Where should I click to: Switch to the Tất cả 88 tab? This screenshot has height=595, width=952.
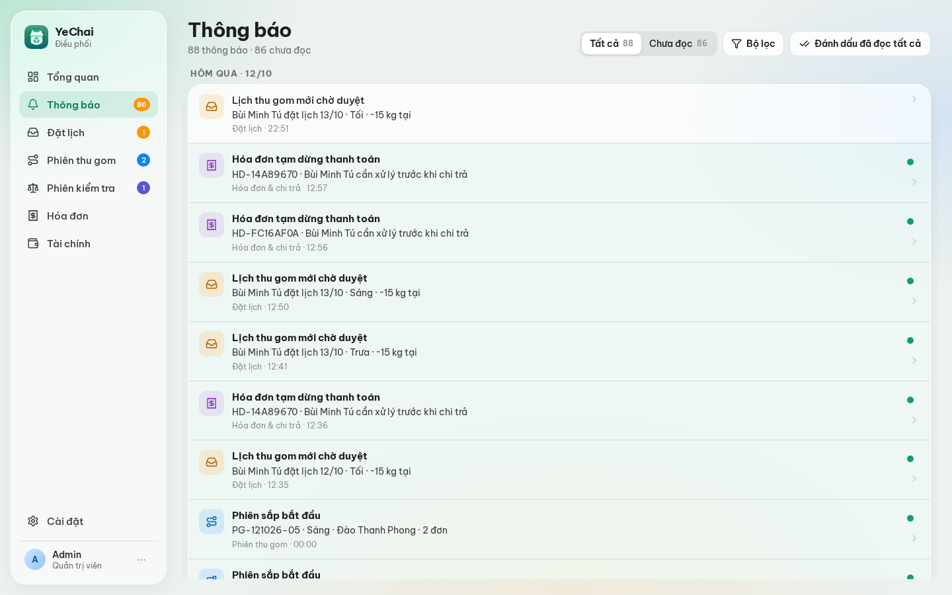pos(612,44)
